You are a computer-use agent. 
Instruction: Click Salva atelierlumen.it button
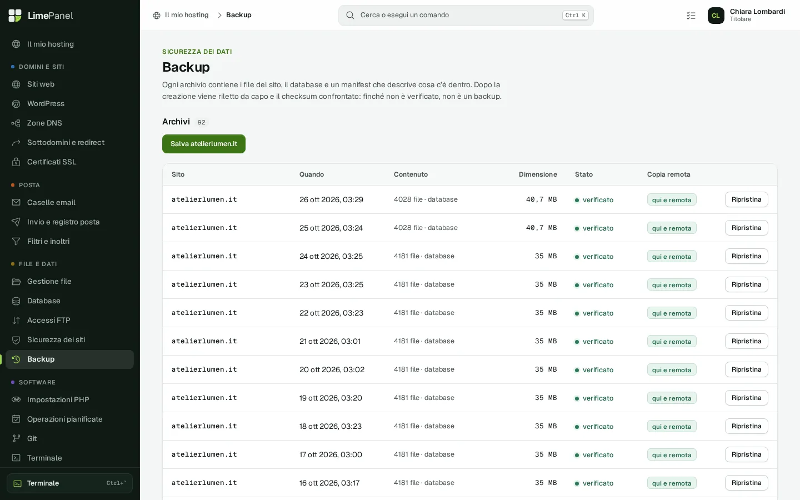point(204,144)
